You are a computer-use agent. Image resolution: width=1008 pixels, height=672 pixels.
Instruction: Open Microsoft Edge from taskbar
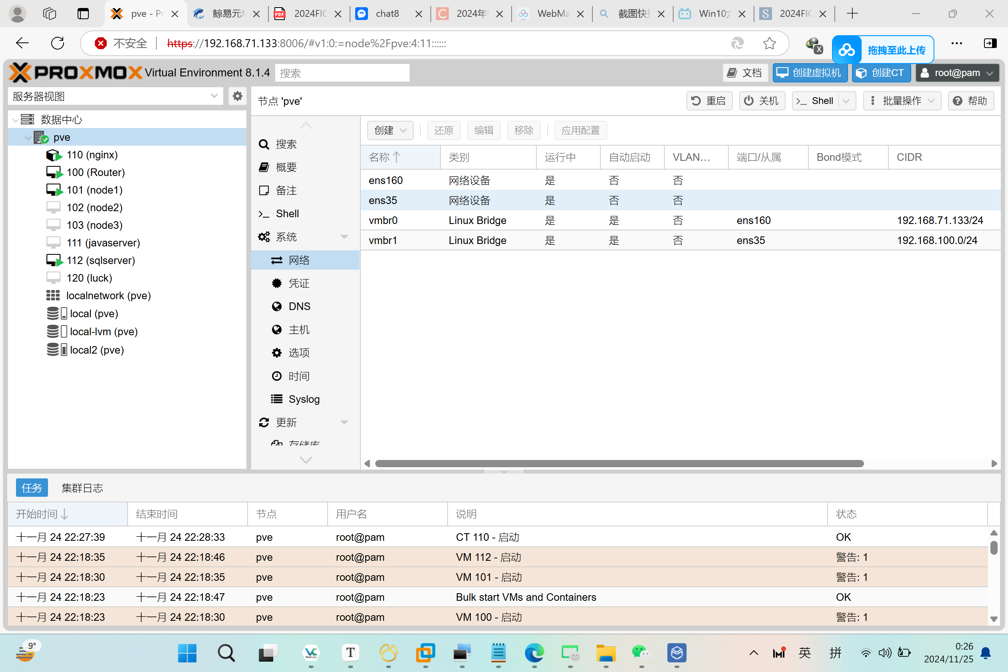[534, 653]
